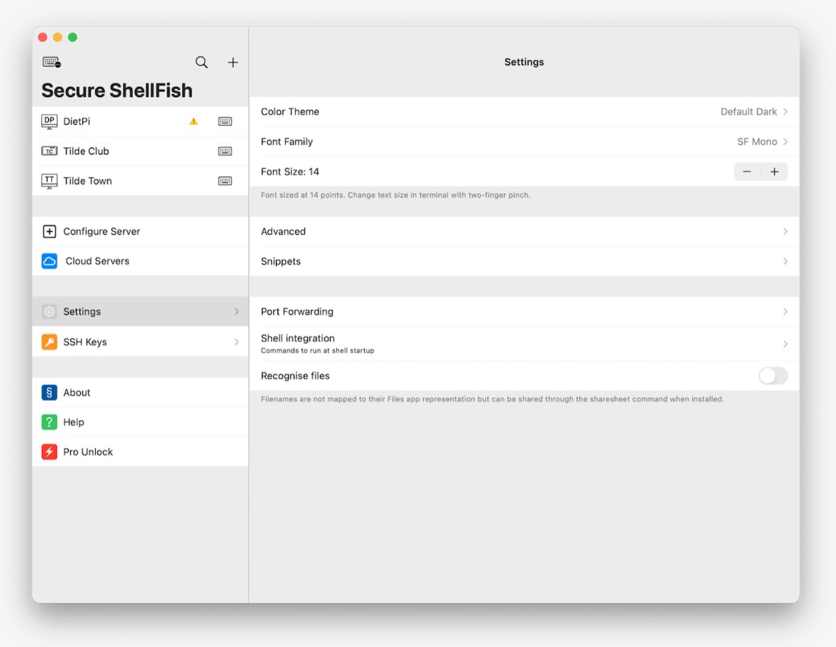Decrease font size with minus button
The image size is (836, 647).
[x=747, y=172]
